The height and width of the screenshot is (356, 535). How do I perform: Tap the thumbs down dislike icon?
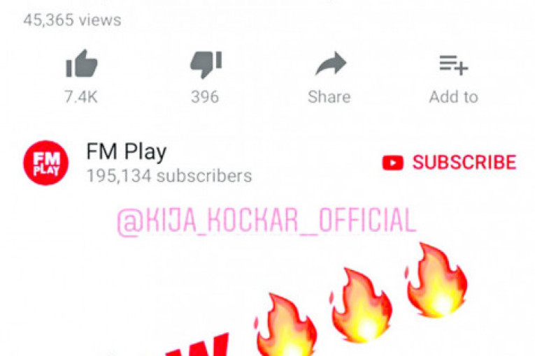206,64
